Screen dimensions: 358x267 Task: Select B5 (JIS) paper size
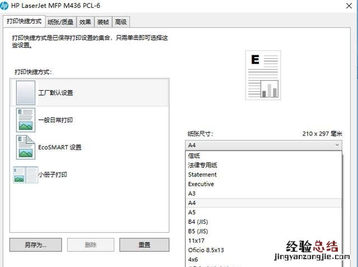[x=263, y=231]
